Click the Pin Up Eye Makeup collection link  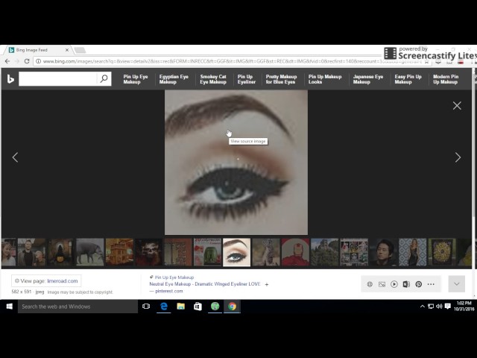[174, 277]
